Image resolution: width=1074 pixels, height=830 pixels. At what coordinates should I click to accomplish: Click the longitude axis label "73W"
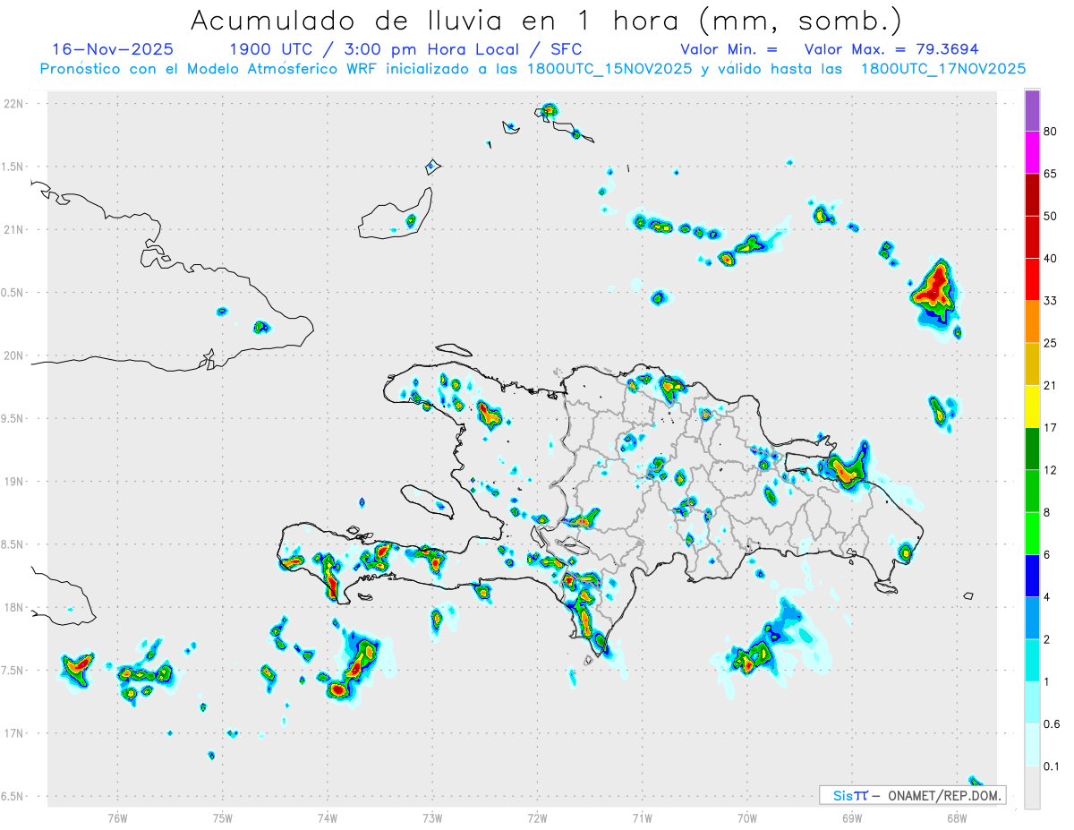(x=432, y=817)
